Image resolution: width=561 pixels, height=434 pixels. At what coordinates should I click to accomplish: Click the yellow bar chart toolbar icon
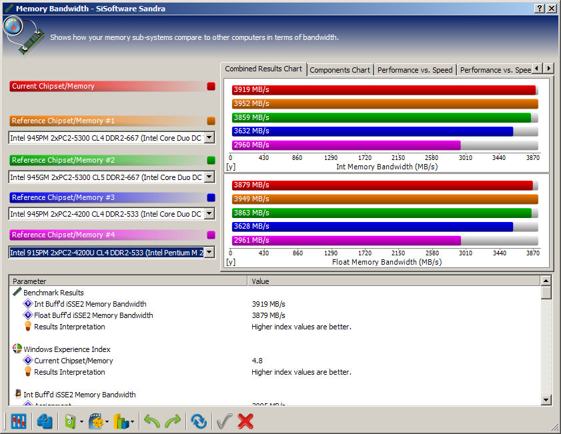tap(121, 421)
